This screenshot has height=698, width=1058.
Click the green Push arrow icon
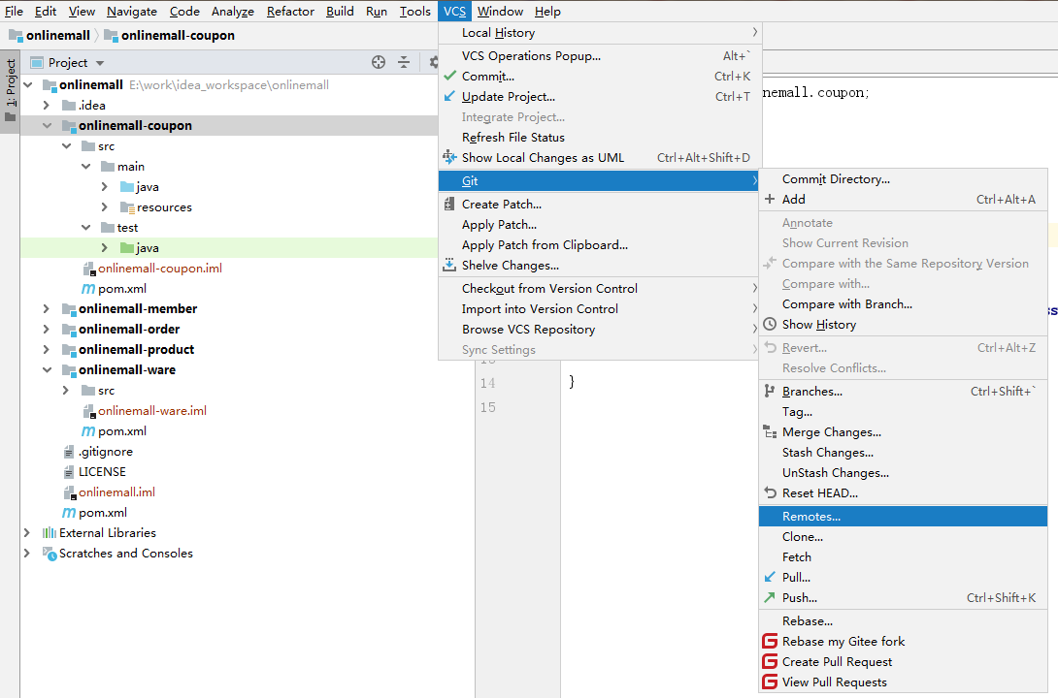tap(770, 597)
